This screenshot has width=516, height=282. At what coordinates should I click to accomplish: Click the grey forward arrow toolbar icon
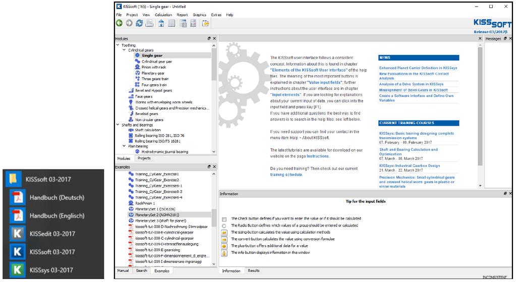(x=129, y=23)
